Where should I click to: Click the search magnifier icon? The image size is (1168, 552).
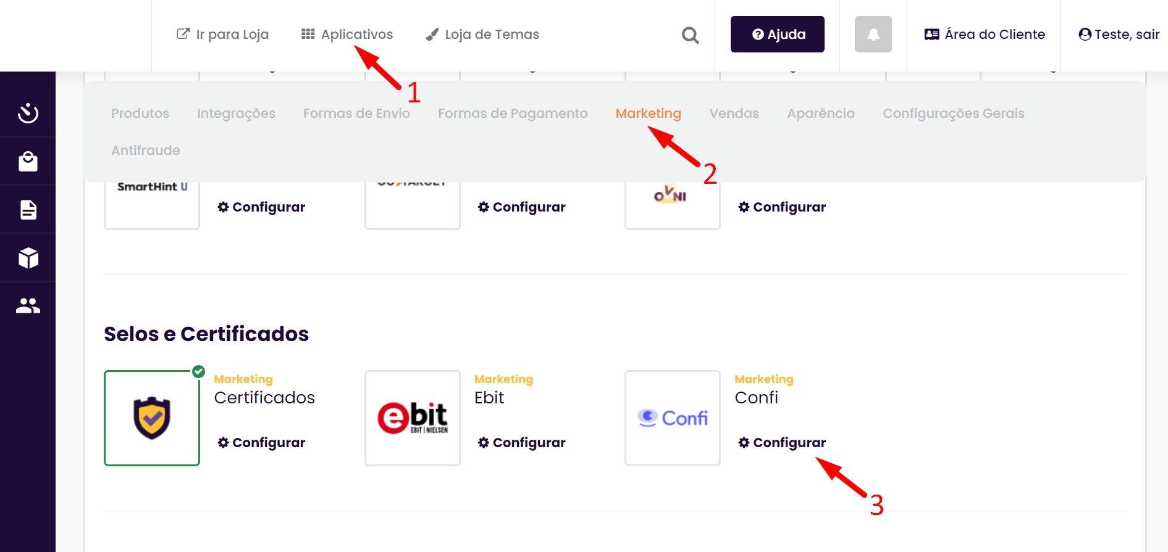690,35
